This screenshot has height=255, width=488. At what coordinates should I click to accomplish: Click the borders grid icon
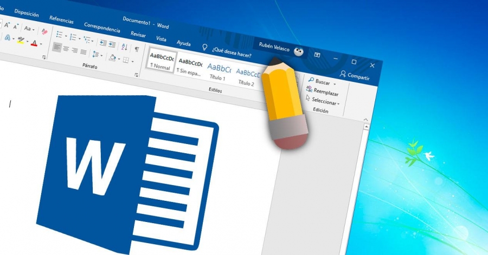click(x=126, y=60)
